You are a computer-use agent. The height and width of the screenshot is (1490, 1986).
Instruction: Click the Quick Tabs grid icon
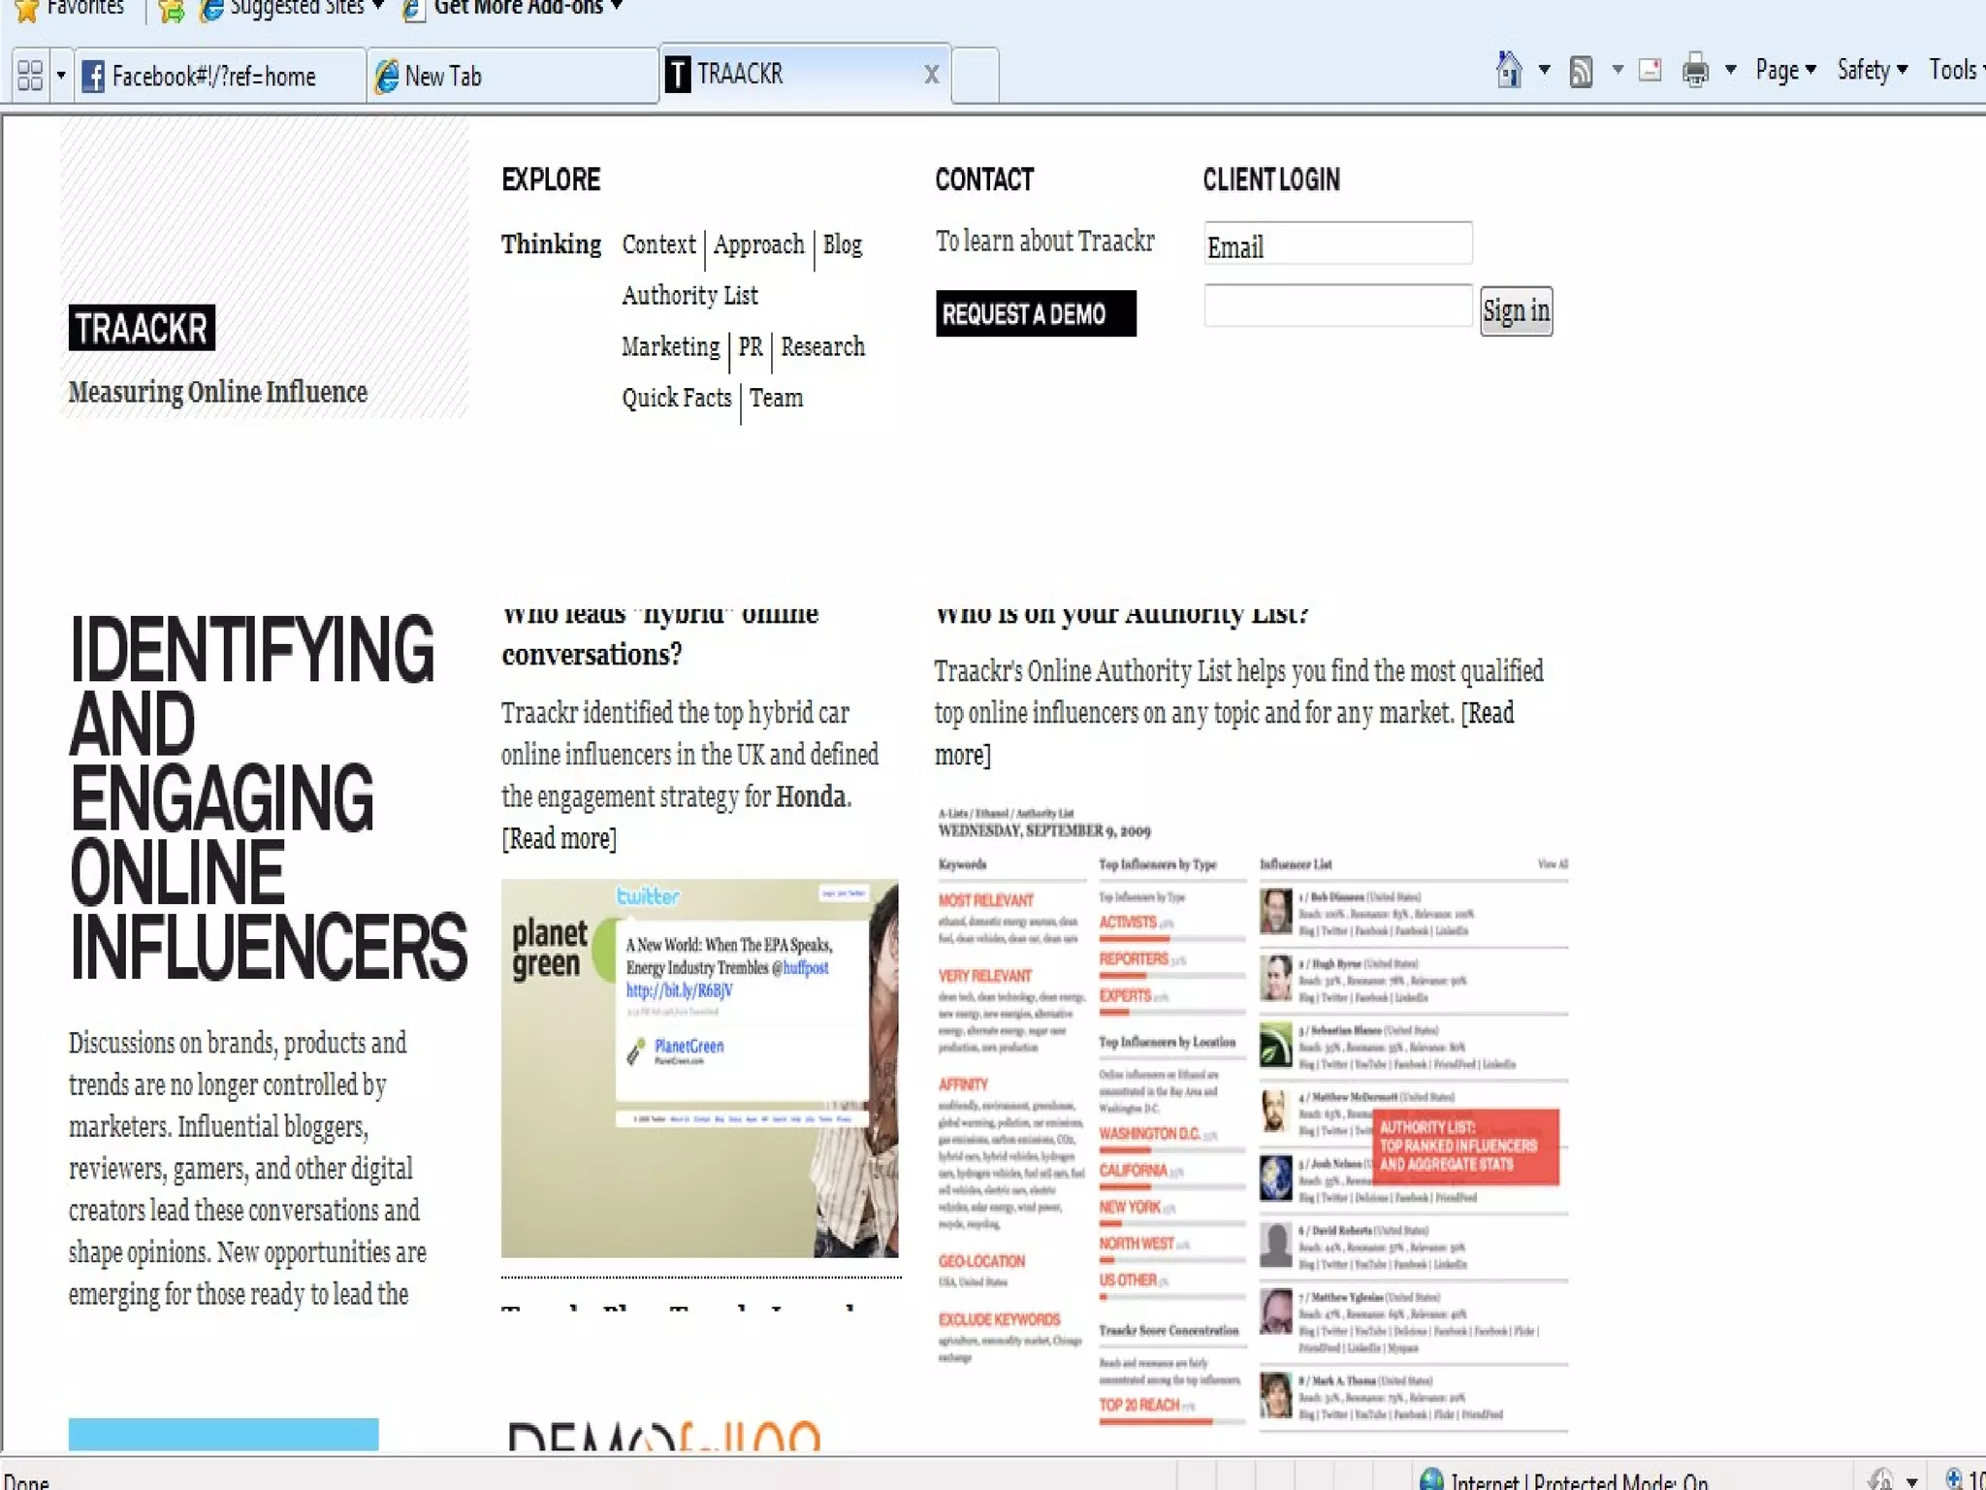[30, 76]
